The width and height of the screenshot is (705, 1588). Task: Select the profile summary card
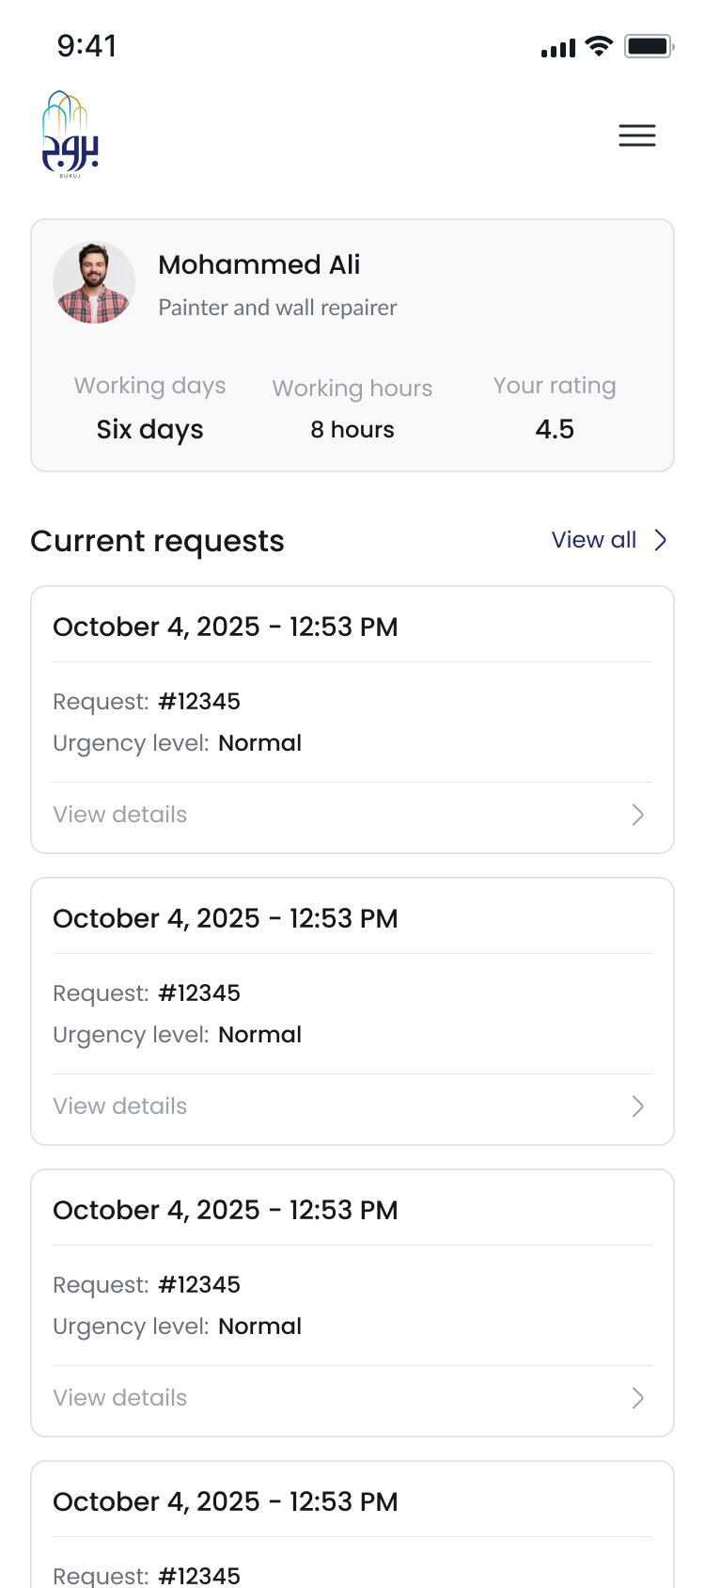[352, 344]
